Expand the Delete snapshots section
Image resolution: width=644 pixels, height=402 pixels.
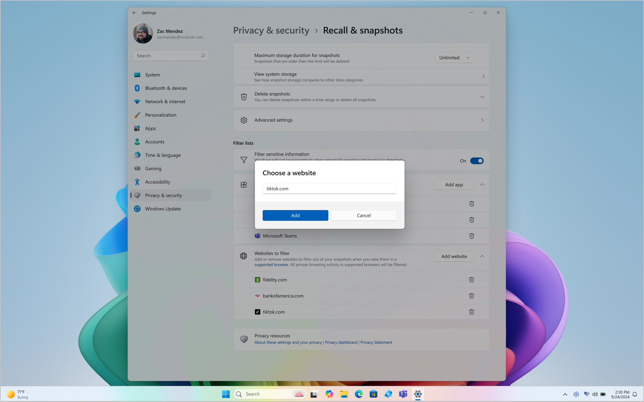click(482, 96)
